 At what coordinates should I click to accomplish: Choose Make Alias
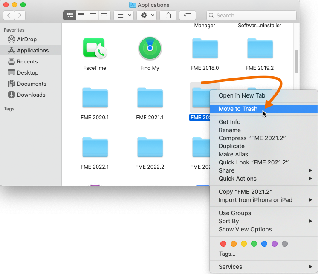[x=263, y=154]
